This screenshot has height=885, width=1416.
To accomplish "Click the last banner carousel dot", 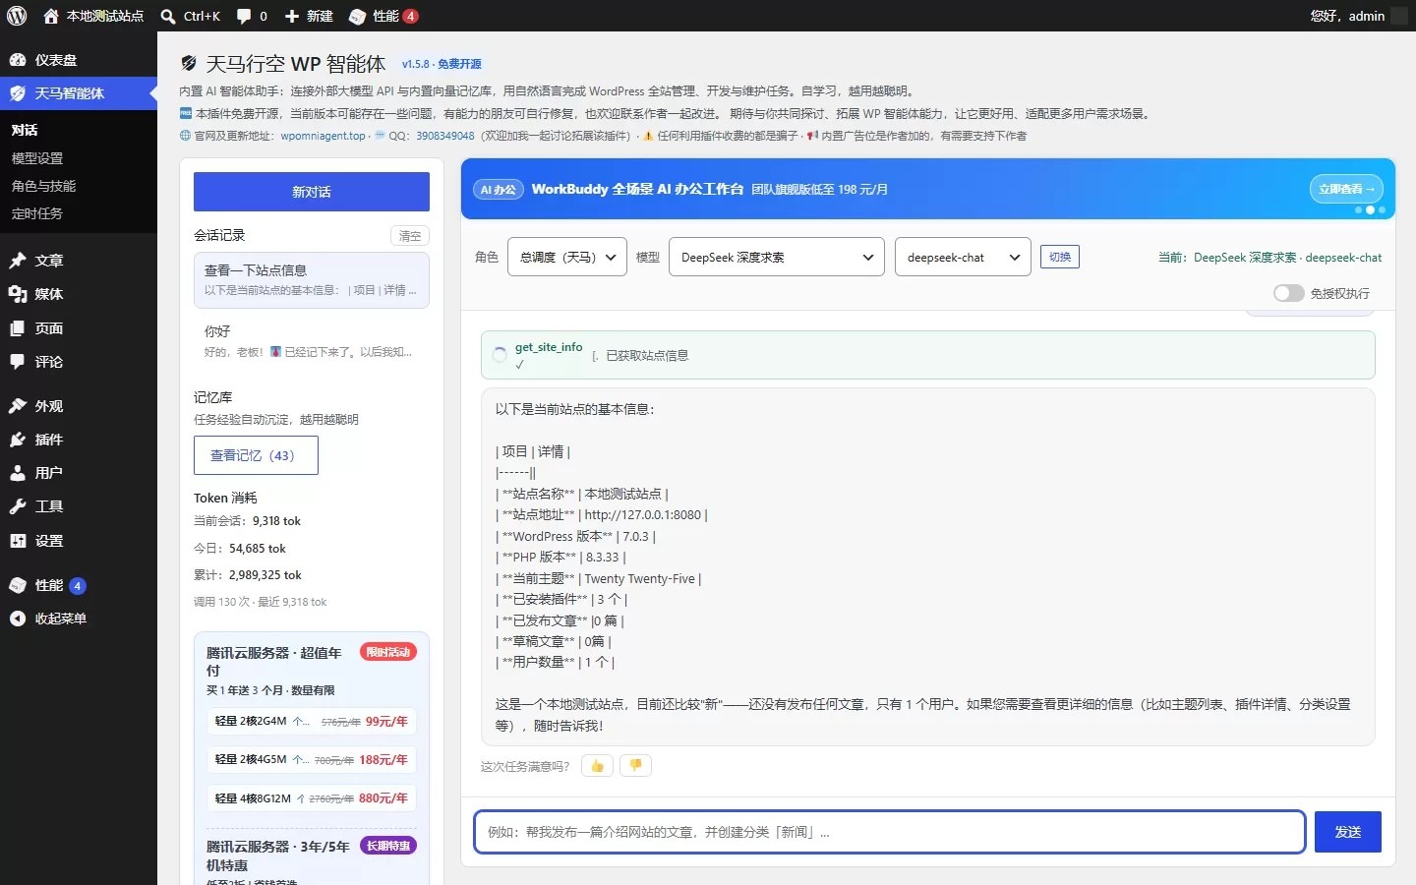I will point(1382,209).
